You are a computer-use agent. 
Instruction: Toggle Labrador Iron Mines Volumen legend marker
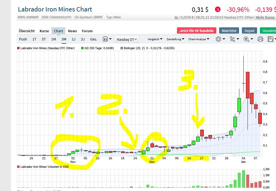click(x=19, y=166)
